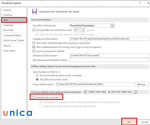
Task: Uncheck Show additional places for saving
Action: click(34, 47)
